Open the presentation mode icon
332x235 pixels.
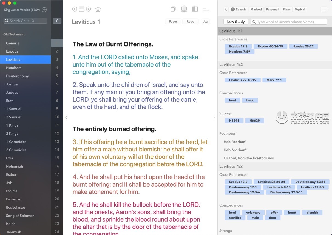click(x=184, y=9)
